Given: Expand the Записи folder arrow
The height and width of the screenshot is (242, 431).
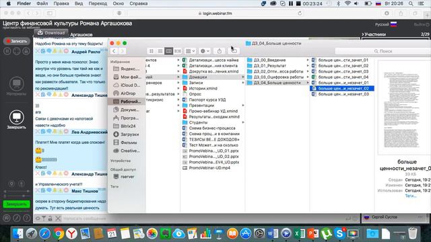Looking at the screenshot, I should tap(243, 83).
